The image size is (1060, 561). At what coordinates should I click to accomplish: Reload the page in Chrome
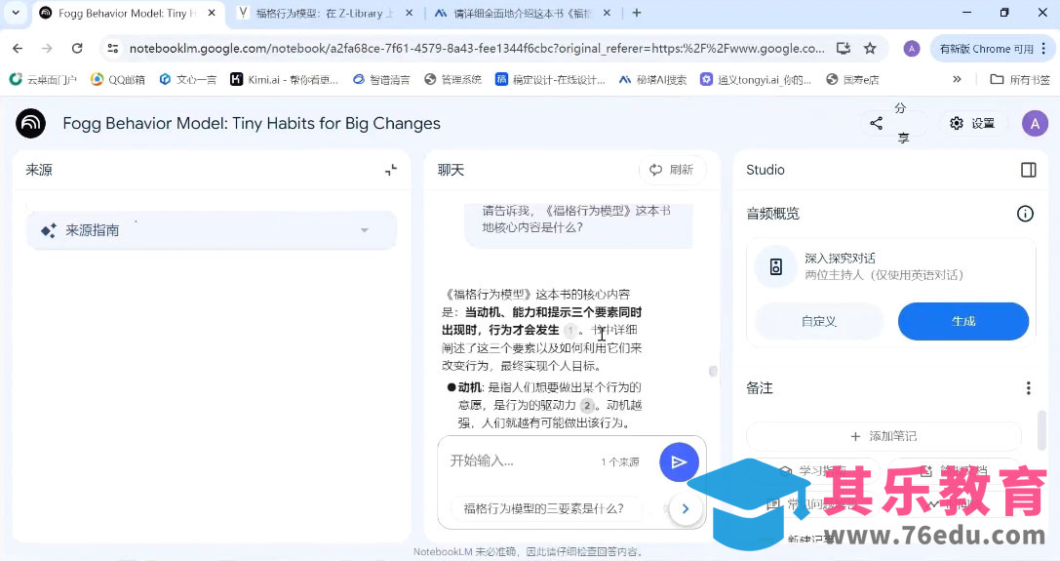point(77,48)
